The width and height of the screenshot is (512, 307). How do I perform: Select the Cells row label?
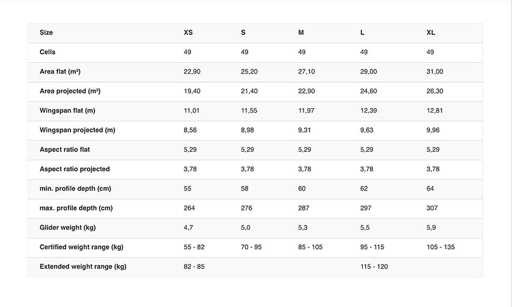pos(48,52)
